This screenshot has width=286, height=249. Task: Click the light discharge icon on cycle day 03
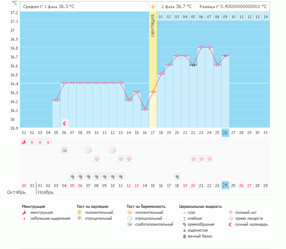40,143
